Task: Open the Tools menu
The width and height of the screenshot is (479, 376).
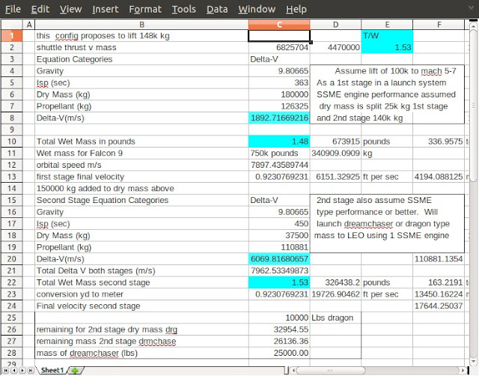Action: click(x=183, y=9)
